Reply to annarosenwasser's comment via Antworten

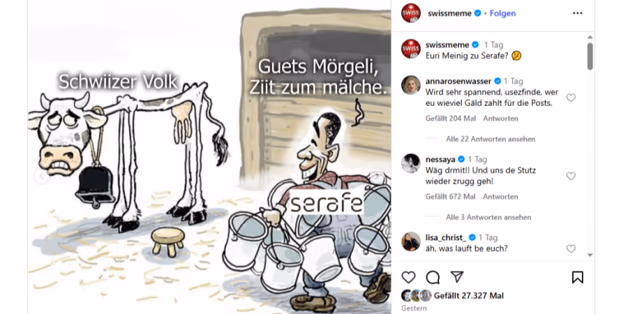(x=500, y=119)
